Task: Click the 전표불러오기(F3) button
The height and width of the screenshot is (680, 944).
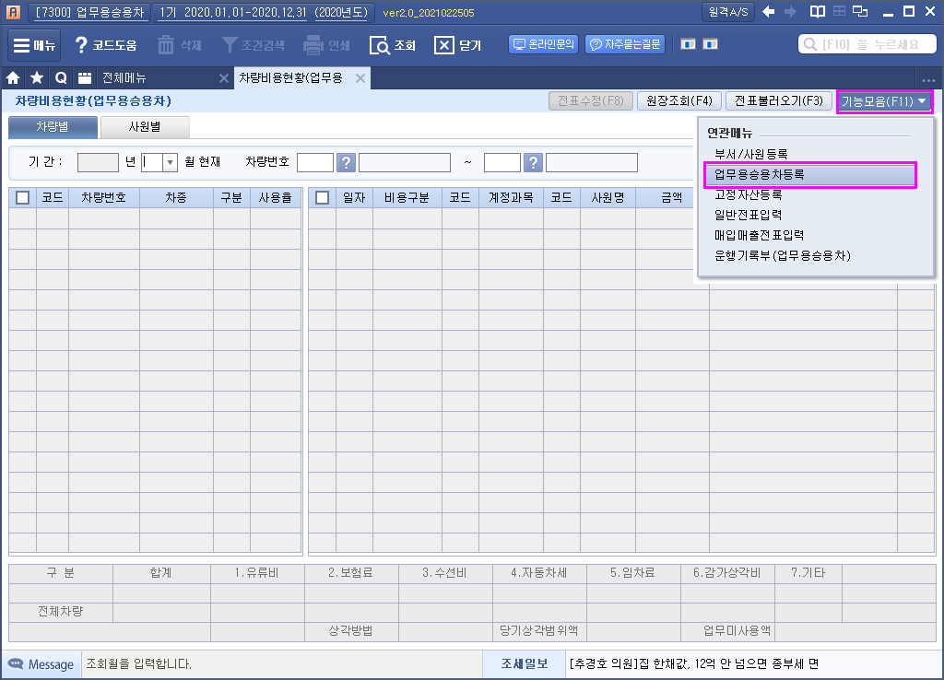Action: (x=778, y=101)
